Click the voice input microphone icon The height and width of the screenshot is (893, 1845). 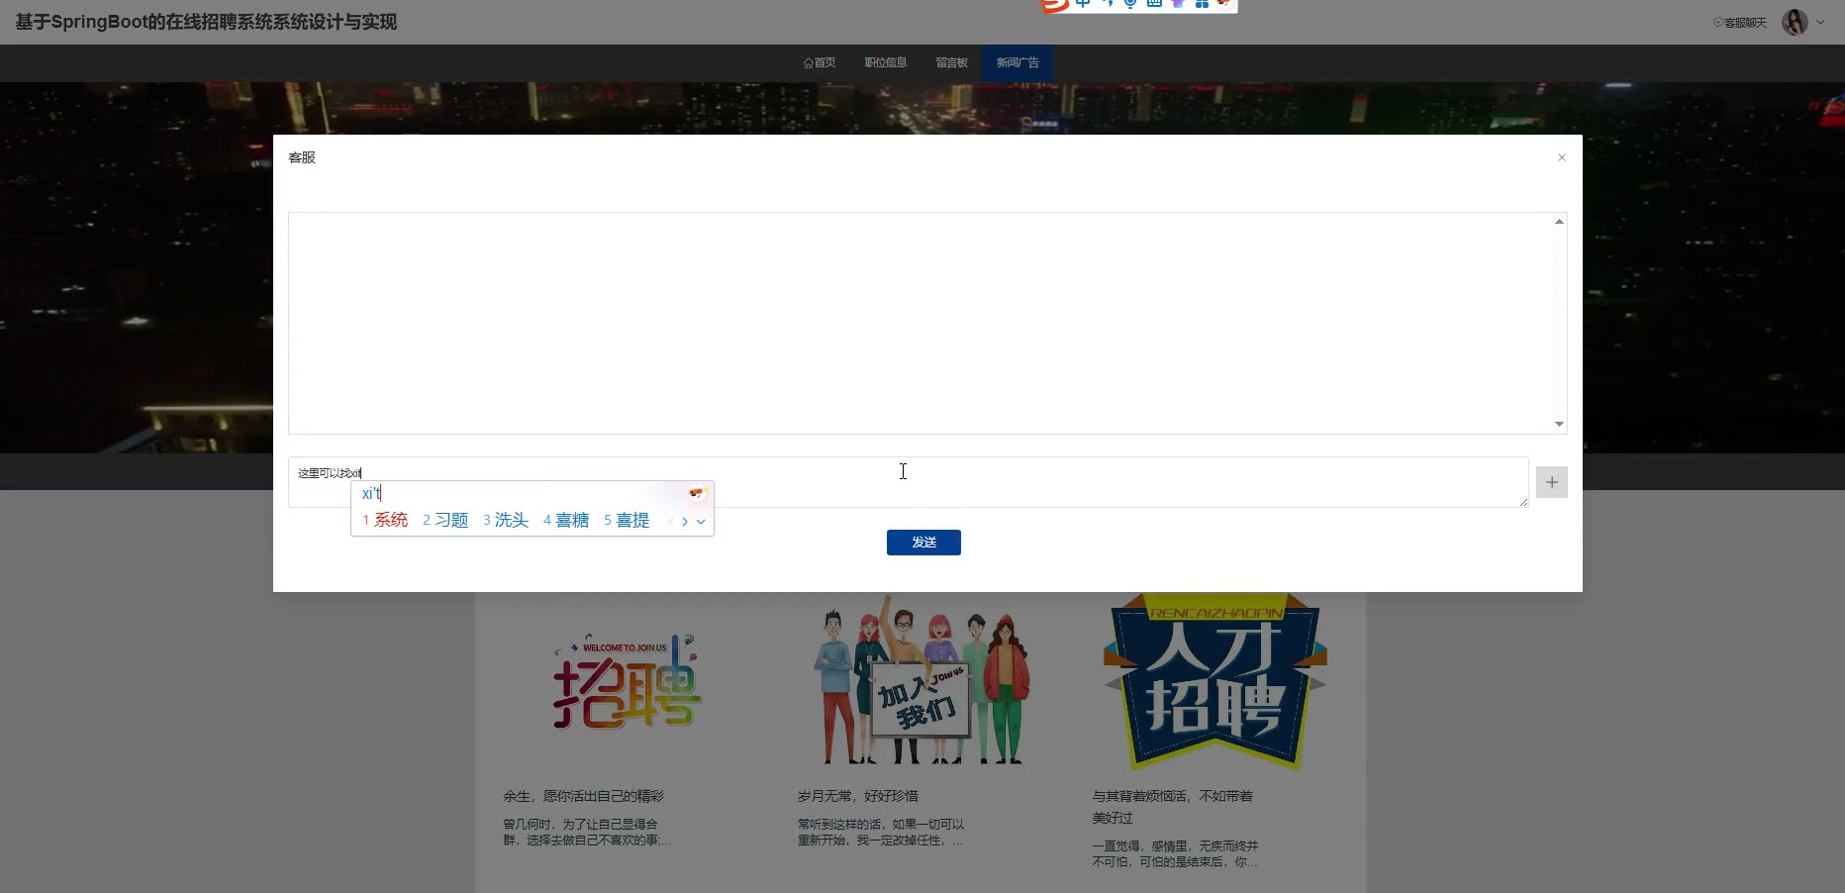(x=1130, y=4)
